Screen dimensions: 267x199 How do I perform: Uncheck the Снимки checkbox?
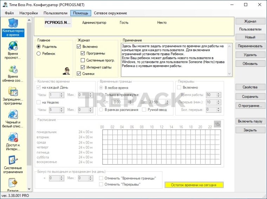coord(79,74)
